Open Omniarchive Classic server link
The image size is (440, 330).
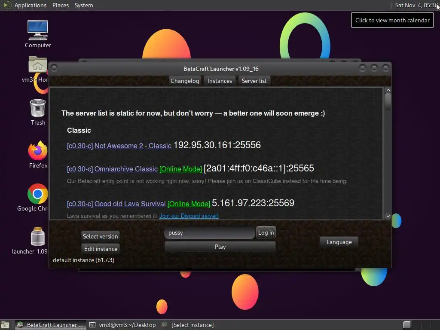pyautogui.click(x=112, y=169)
